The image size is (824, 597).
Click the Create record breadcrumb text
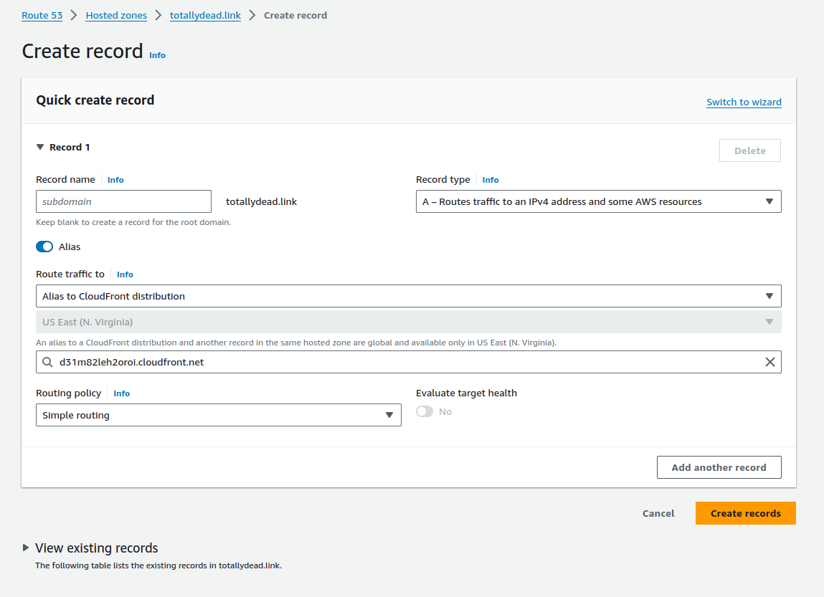pos(295,15)
